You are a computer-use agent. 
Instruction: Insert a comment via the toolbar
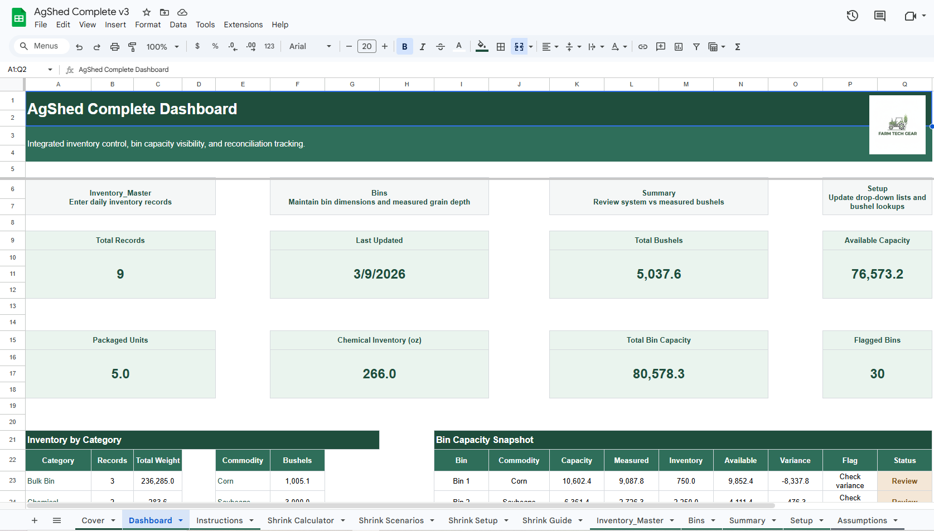pos(661,46)
